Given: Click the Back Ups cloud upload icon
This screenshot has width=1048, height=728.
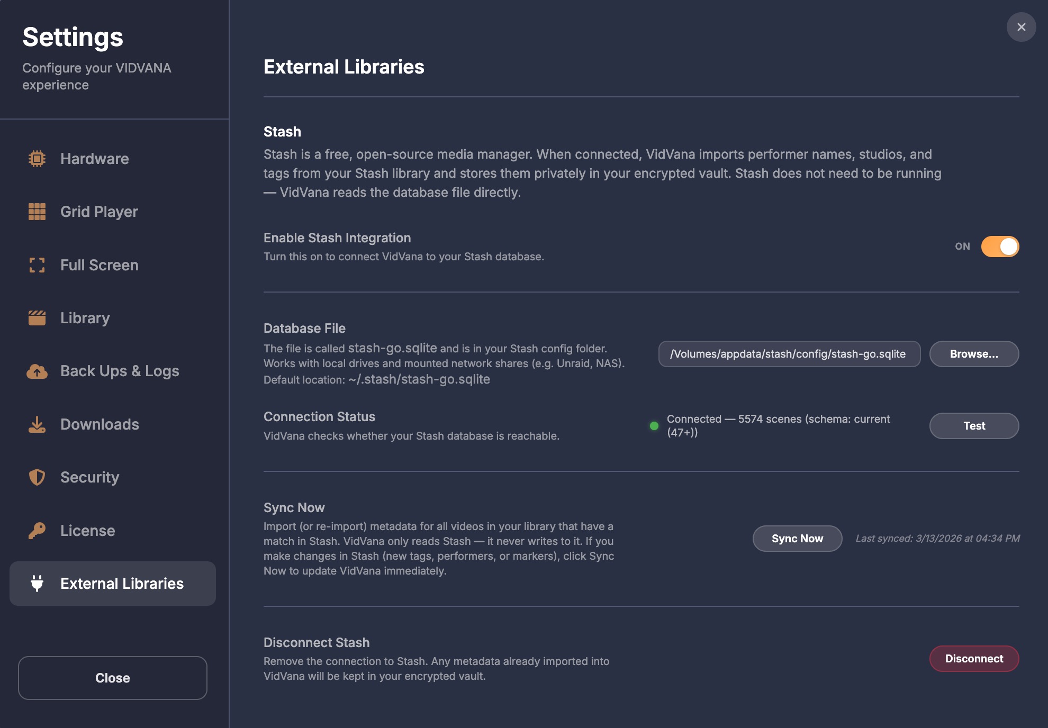Looking at the screenshot, I should click(37, 371).
